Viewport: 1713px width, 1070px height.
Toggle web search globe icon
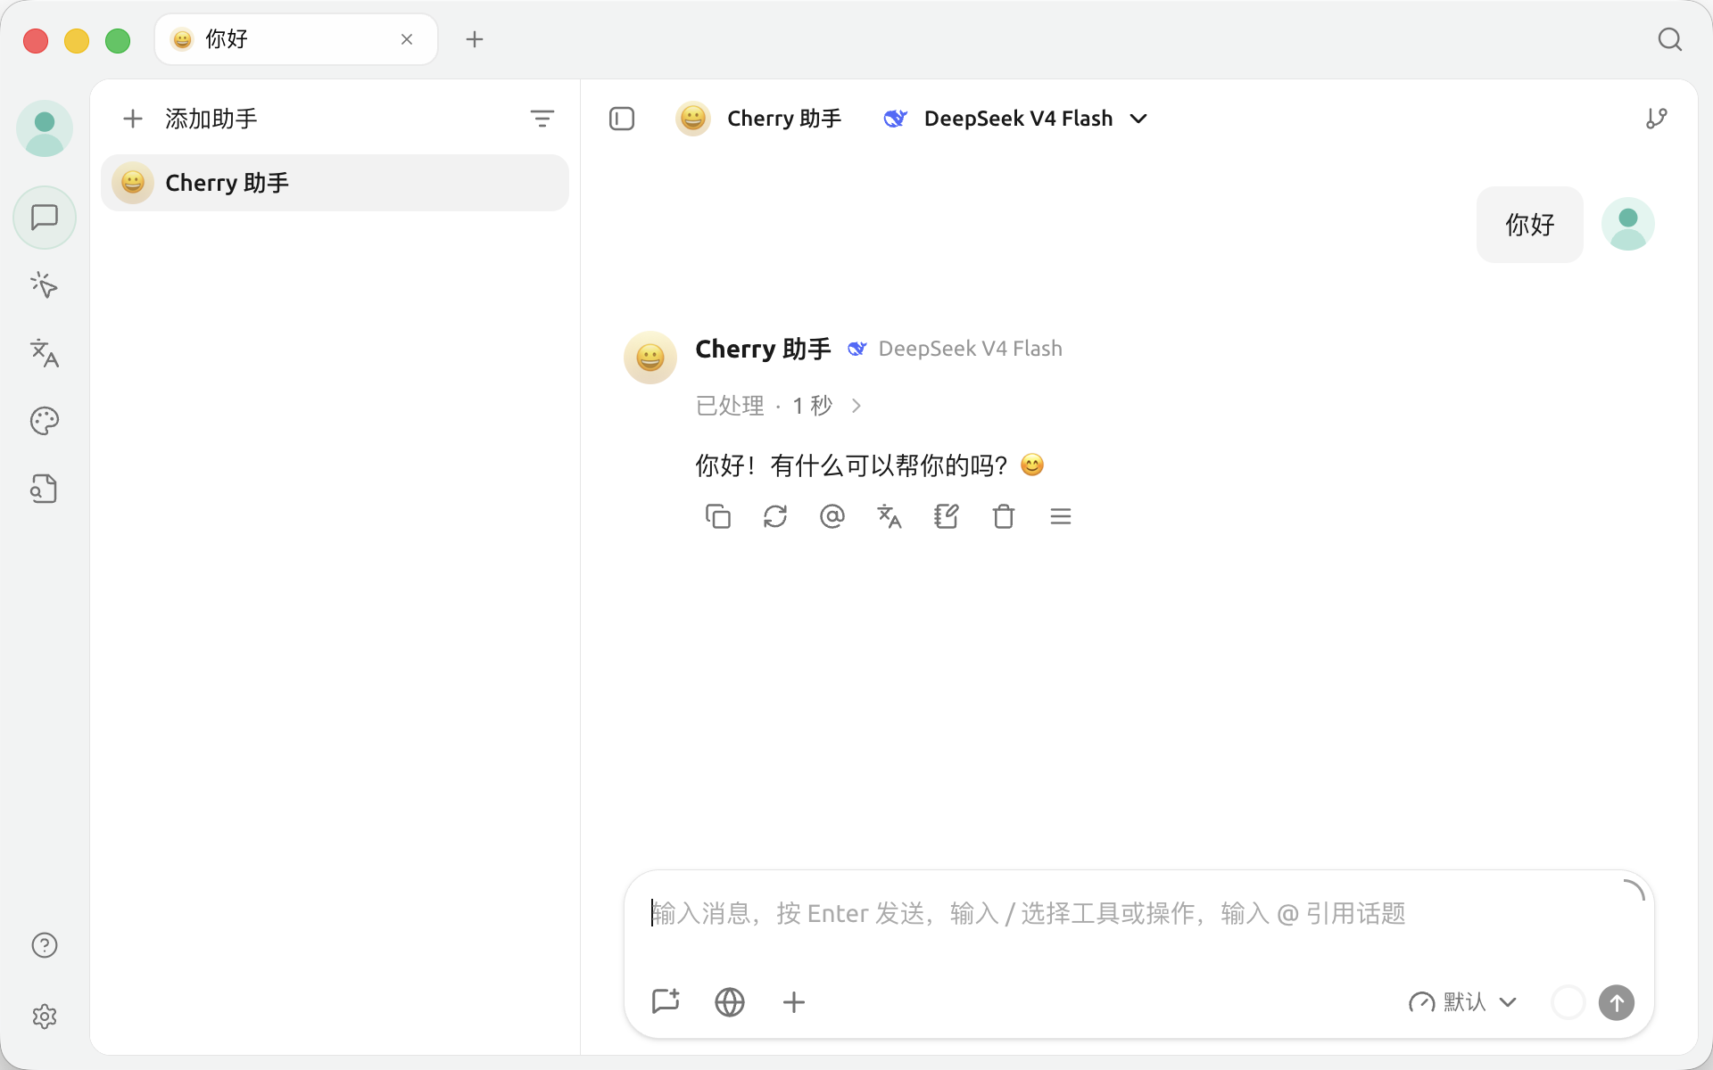(730, 1002)
